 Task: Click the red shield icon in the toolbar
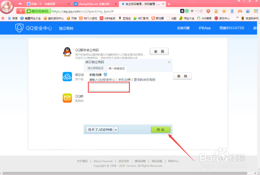(x=208, y=11)
